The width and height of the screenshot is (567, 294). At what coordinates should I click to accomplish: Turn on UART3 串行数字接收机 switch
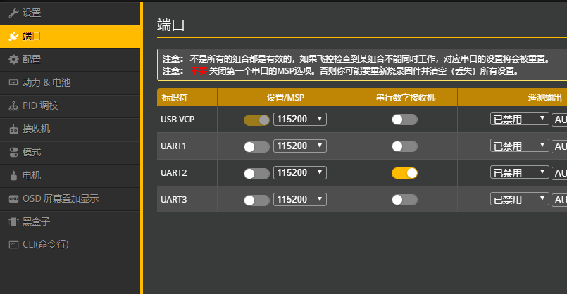tap(404, 200)
